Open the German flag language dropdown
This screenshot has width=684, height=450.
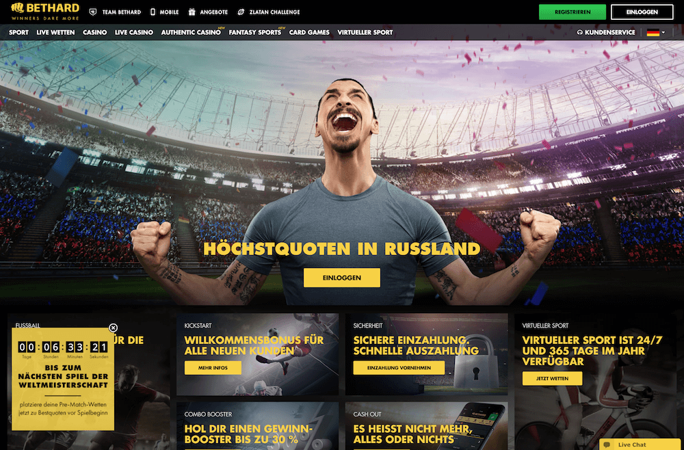click(656, 32)
